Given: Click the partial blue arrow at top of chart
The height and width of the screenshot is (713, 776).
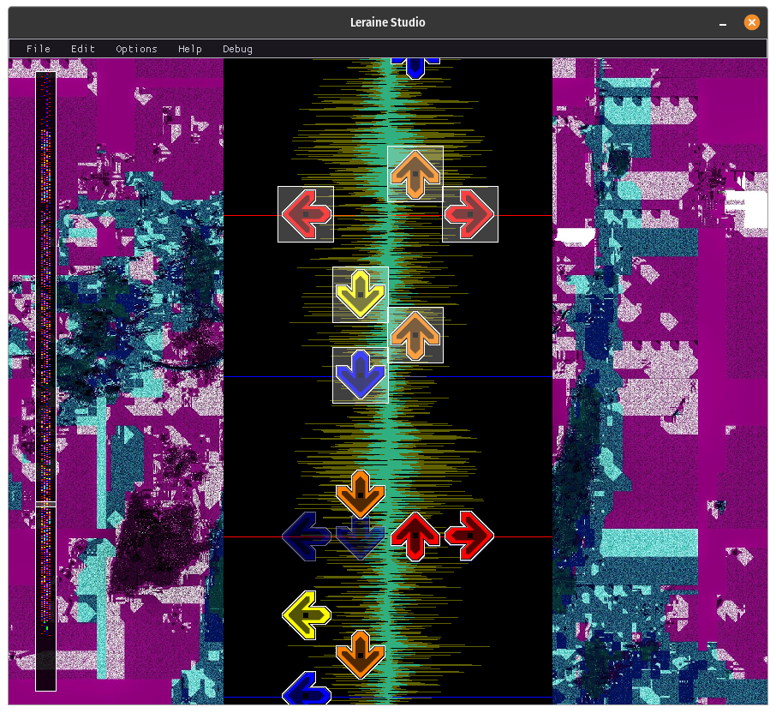Looking at the screenshot, I should tap(415, 69).
